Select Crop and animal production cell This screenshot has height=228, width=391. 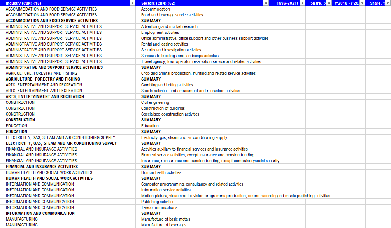202,73
